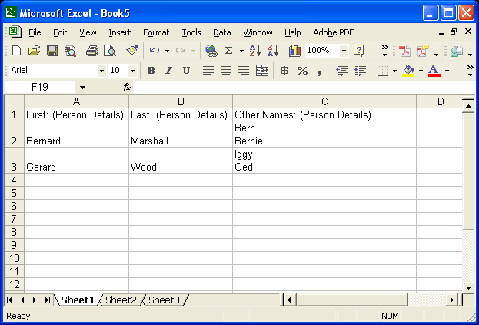Select cell containing Marshall

[x=181, y=134]
